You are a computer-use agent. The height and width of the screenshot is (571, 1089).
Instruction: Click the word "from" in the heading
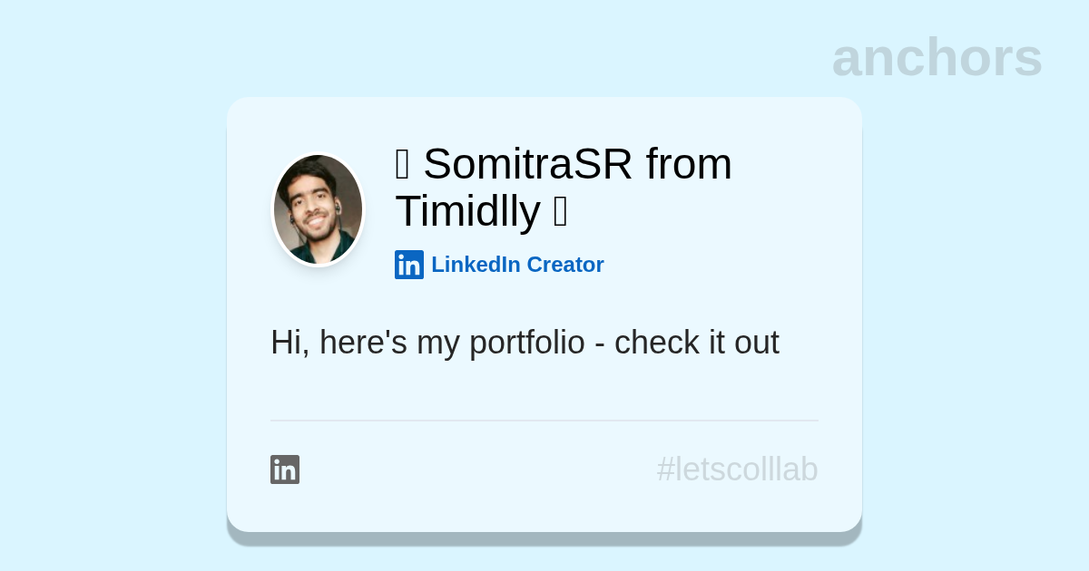tap(689, 164)
